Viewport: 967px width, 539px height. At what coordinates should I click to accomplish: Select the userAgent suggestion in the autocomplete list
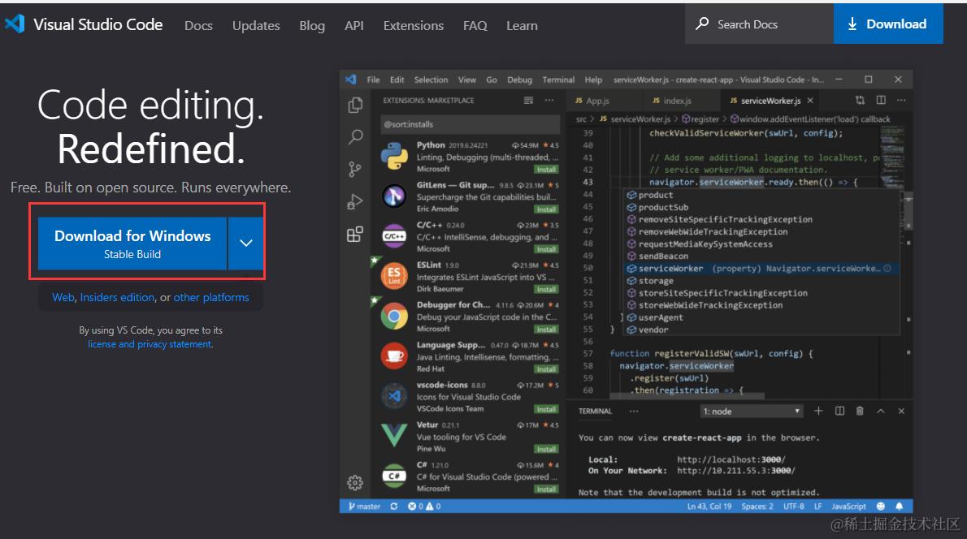tap(760, 317)
